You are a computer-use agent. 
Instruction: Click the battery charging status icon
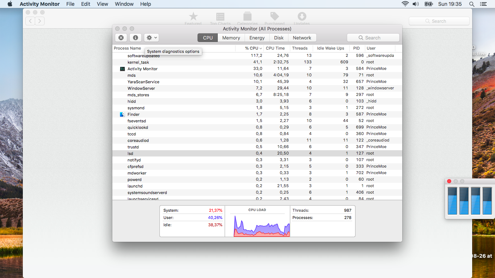coord(429,4)
